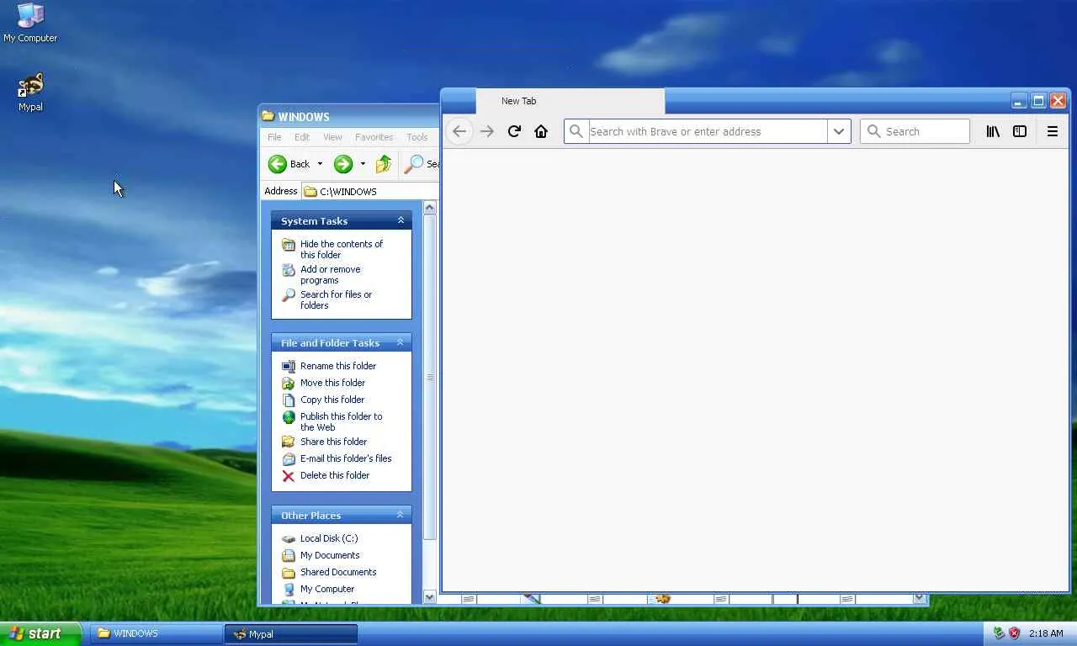
Task: Click the Mypal taskbar button
Action: 291,633
